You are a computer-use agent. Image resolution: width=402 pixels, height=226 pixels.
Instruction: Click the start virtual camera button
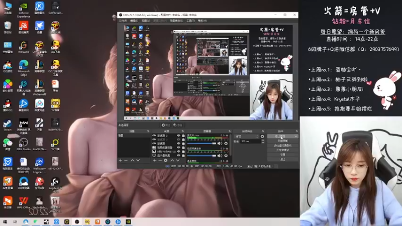[283, 146]
